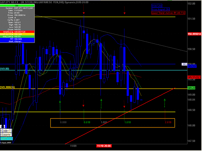Screen dimensions: 202x151
Task: Click the 148.84 price scale label
Action: click(191, 100)
